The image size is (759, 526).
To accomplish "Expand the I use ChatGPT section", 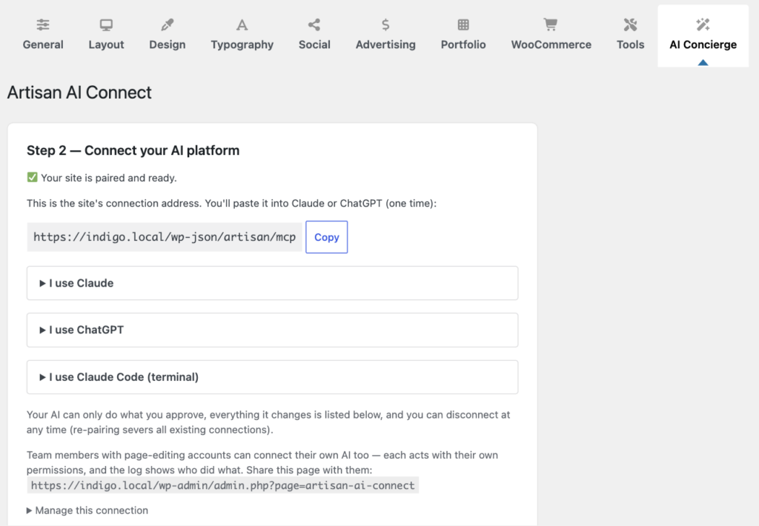I will point(272,330).
